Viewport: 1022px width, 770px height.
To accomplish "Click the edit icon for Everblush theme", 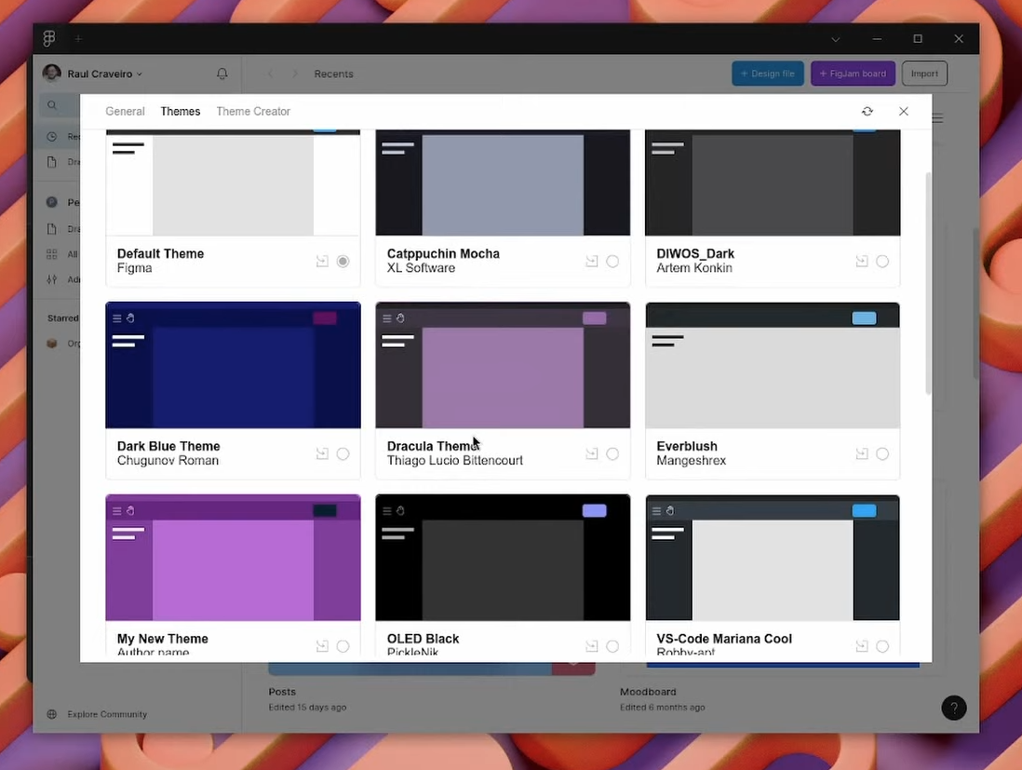I will coord(862,454).
